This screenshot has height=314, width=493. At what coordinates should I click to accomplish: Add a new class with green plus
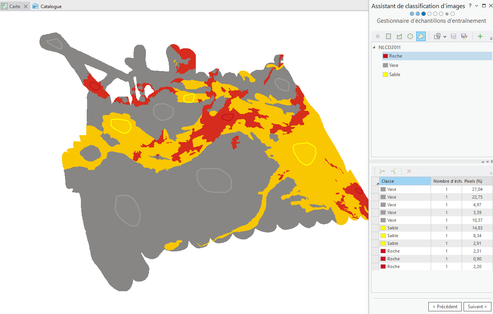480,36
